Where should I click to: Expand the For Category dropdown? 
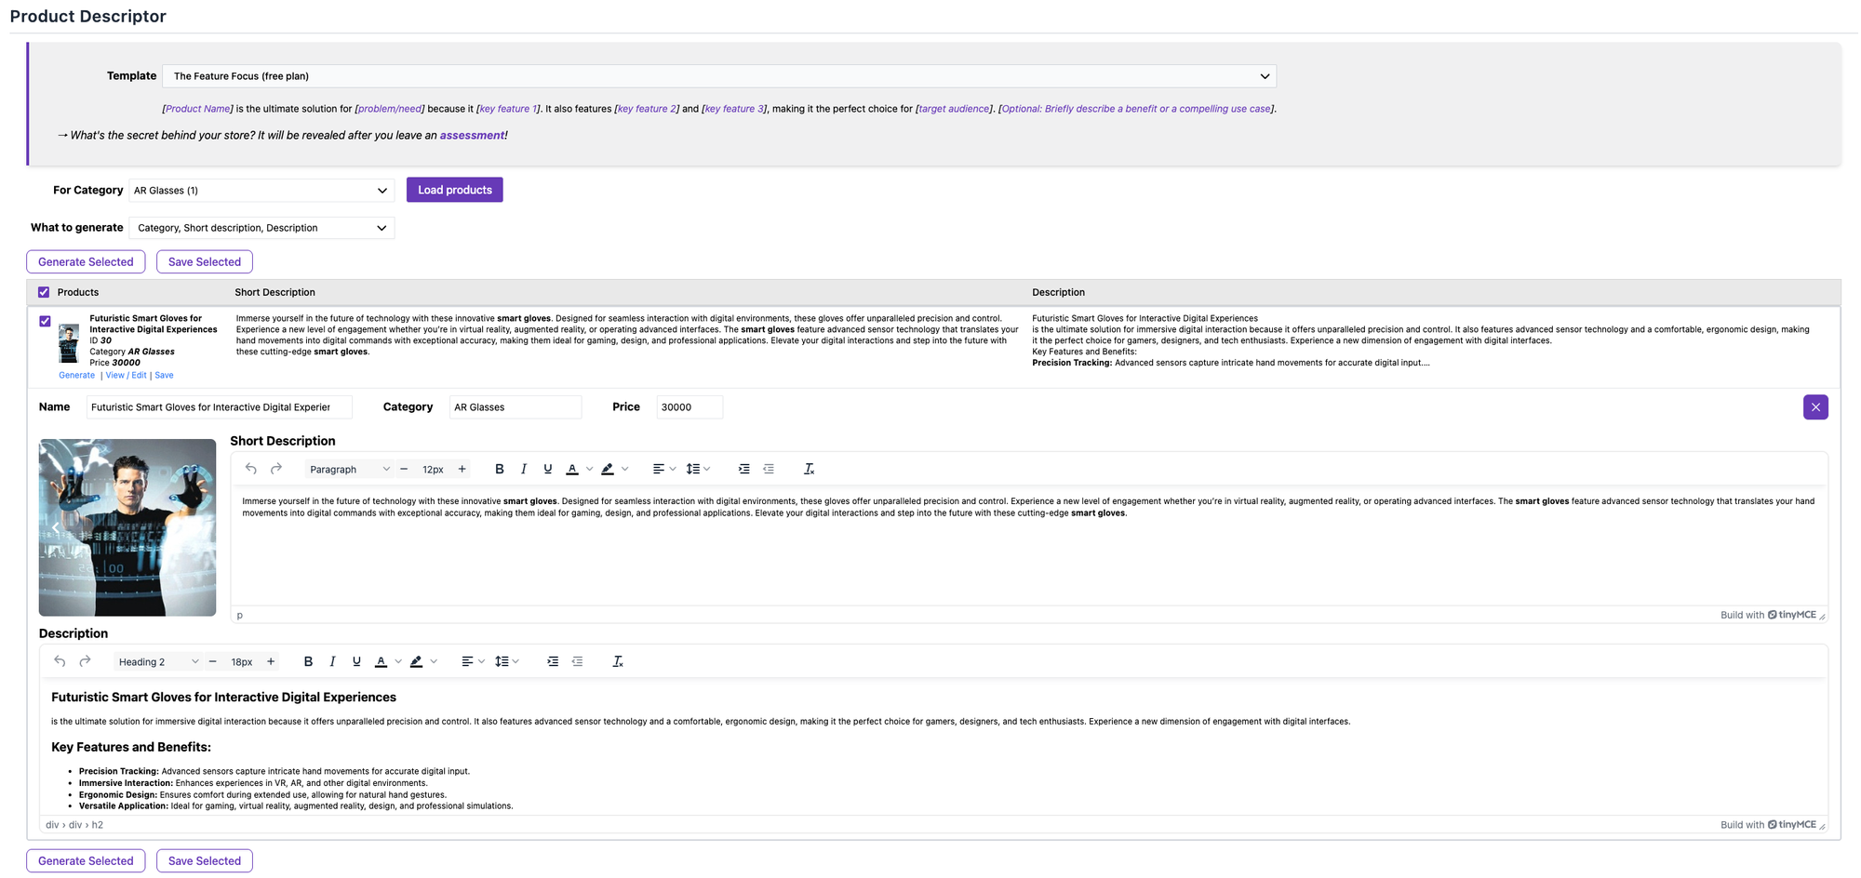click(x=261, y=191)
